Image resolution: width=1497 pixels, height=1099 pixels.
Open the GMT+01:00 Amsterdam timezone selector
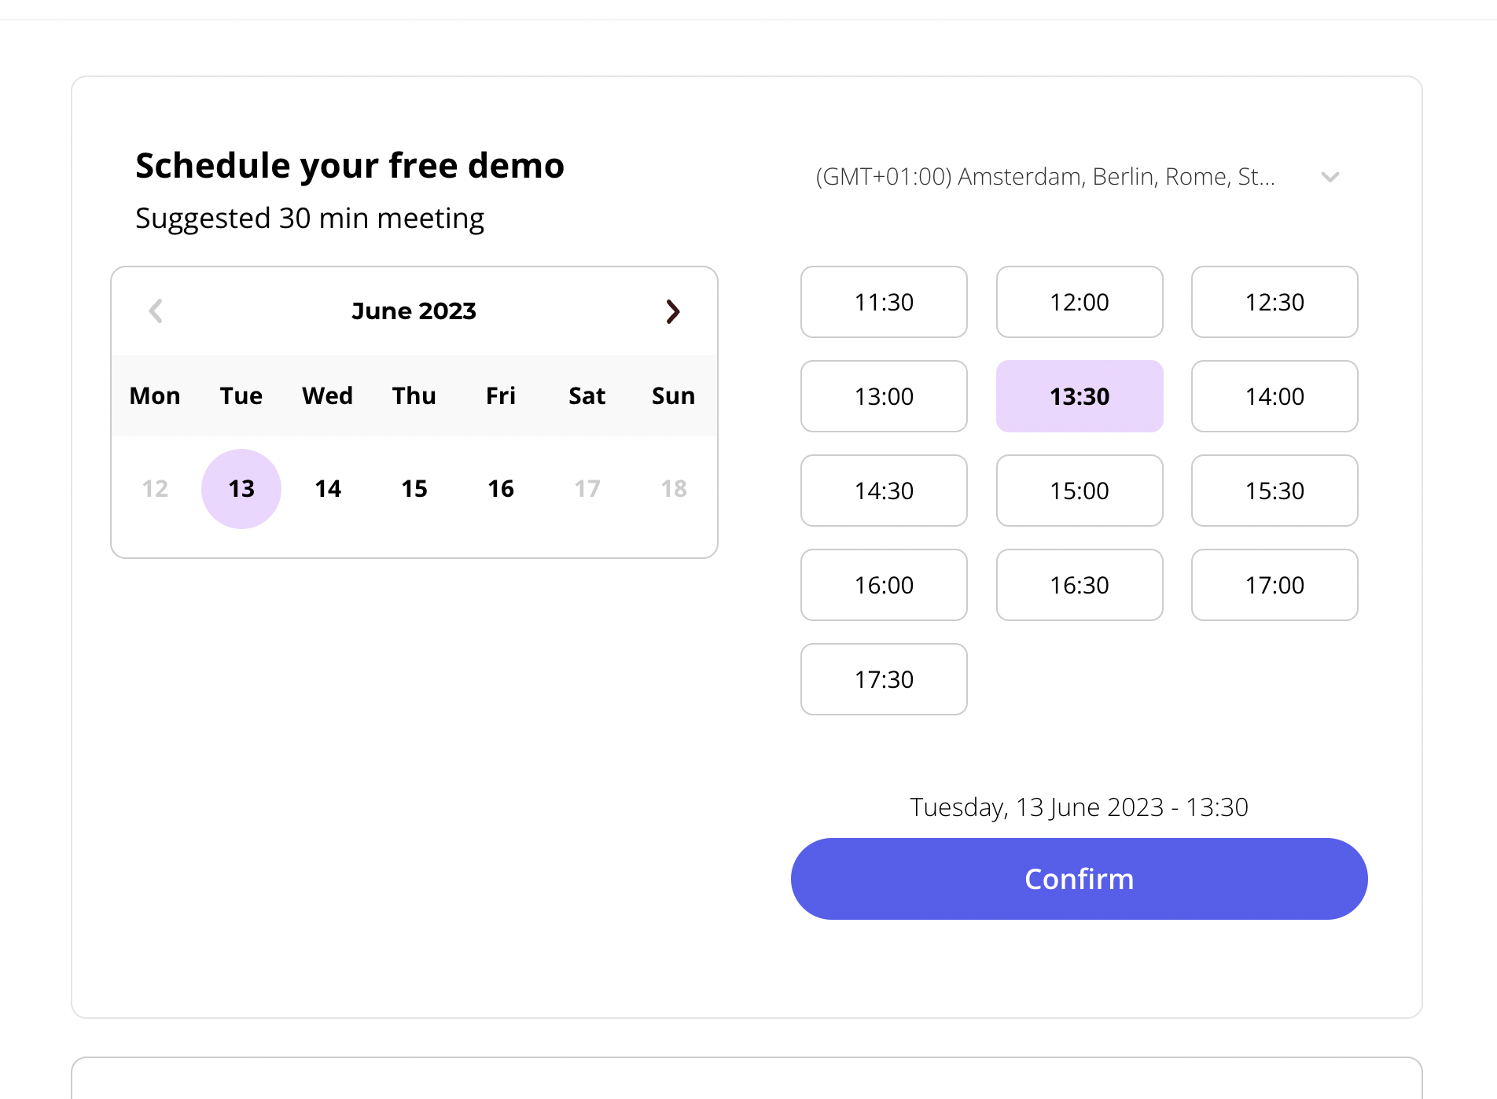[x=1046, y=177]
